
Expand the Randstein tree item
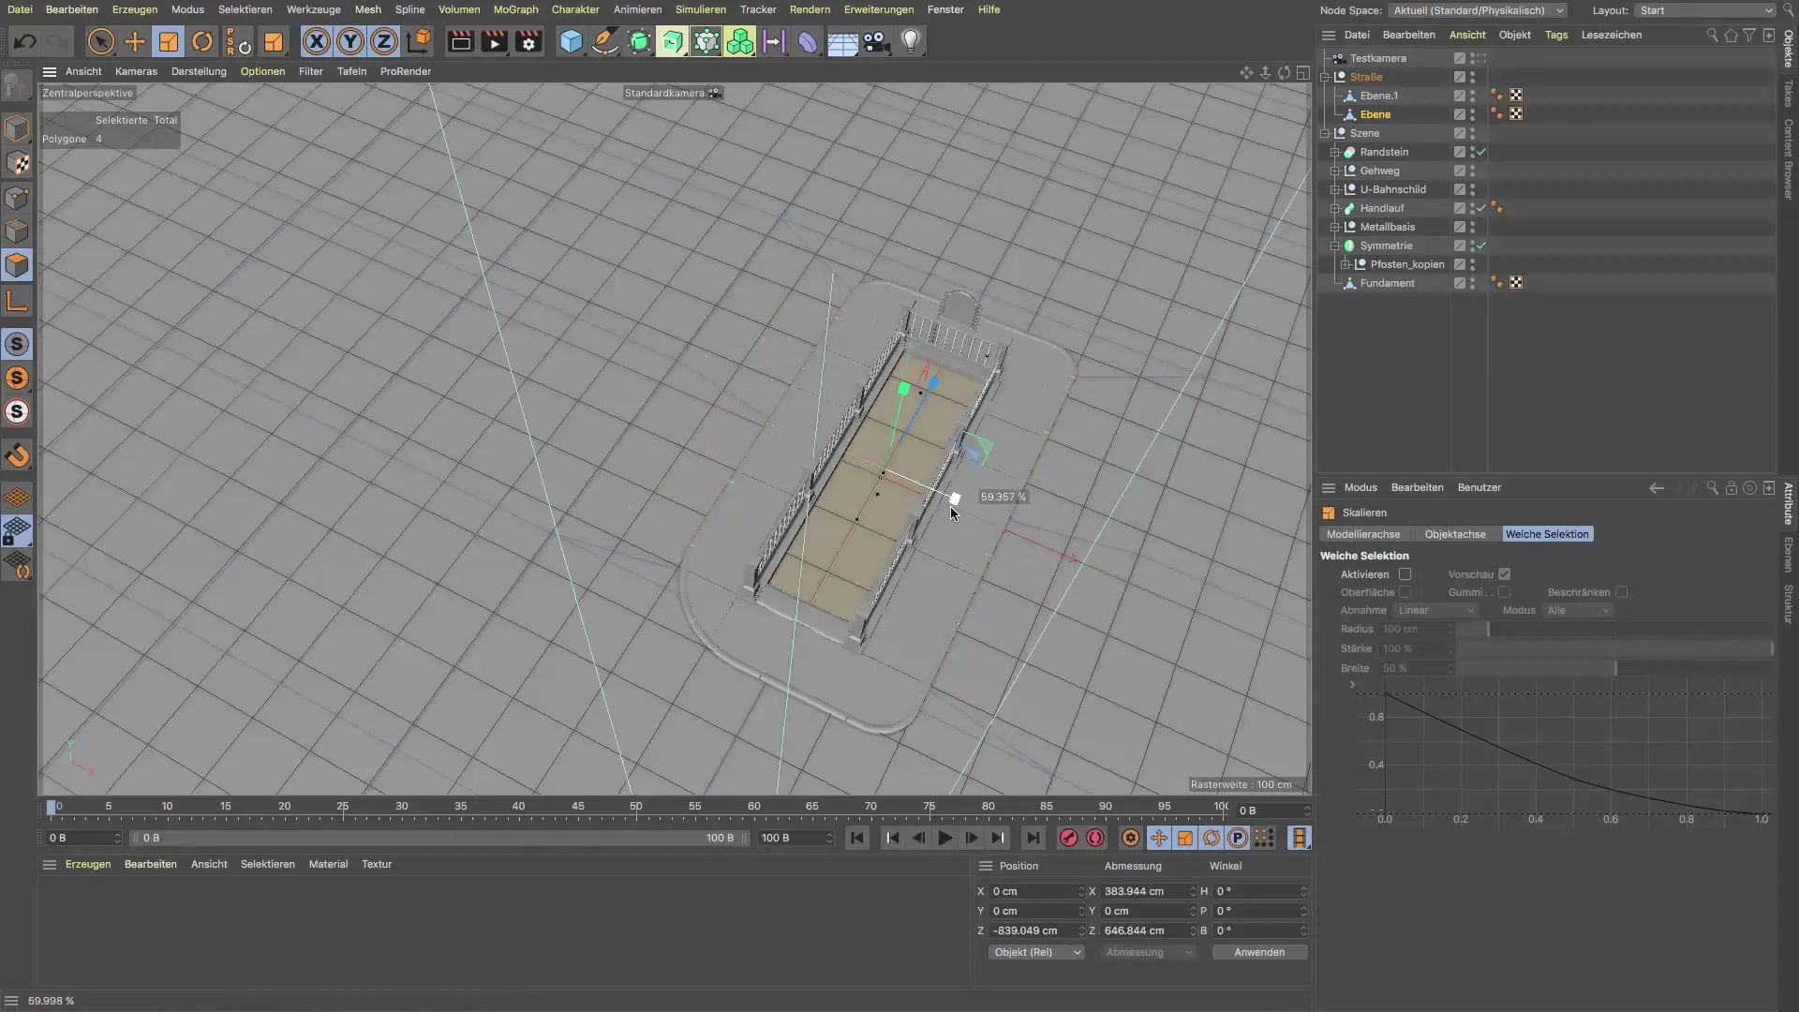[1334, 152]
